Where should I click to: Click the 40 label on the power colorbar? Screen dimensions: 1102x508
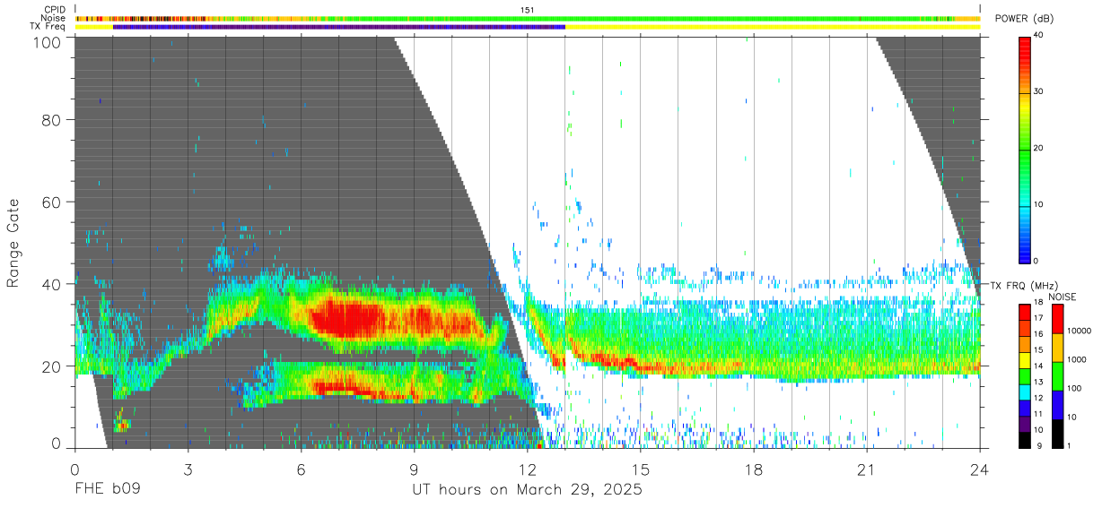1038,36
